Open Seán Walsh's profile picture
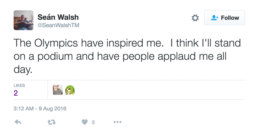The height and width of the screenshot is (136, 259). 24,20
